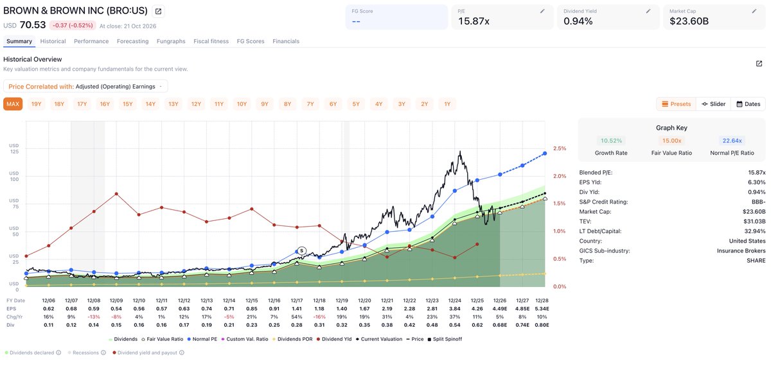Open the Financials tab

pos(286,41)
